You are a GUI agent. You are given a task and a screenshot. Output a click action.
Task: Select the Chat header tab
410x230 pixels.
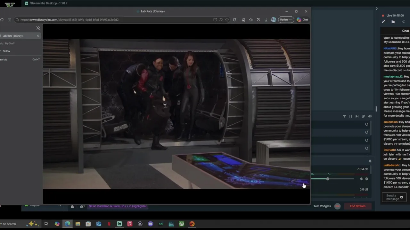tap(406, 31)
